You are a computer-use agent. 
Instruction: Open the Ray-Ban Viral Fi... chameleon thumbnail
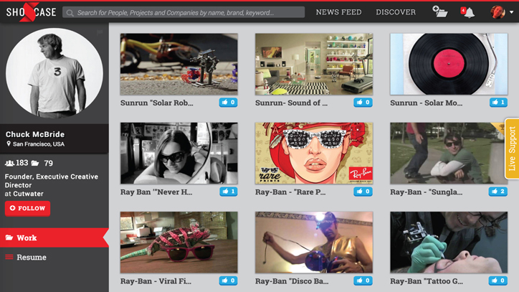(178, 242)
